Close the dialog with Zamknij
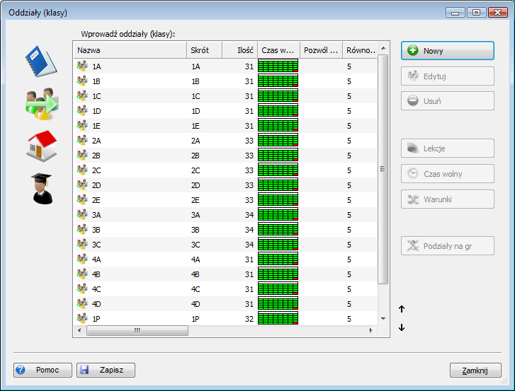 475,370
